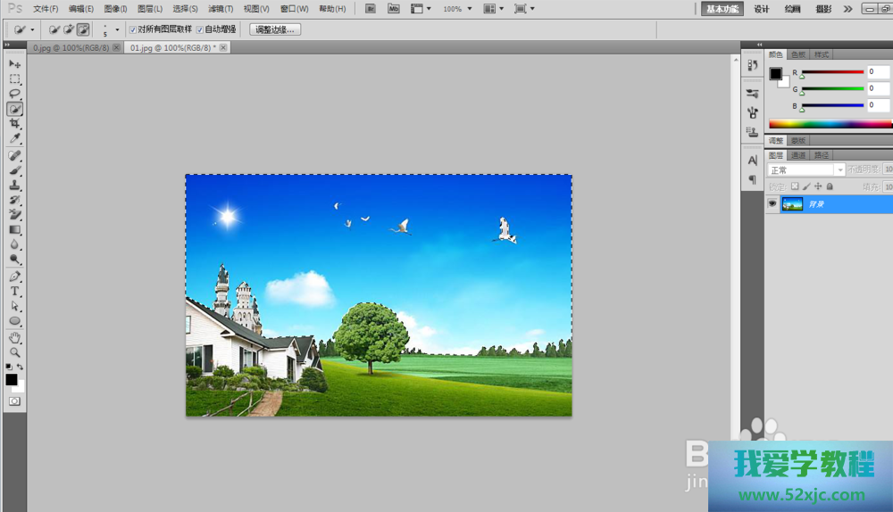
Task: Select the Lasso tool
Action: 14,94
